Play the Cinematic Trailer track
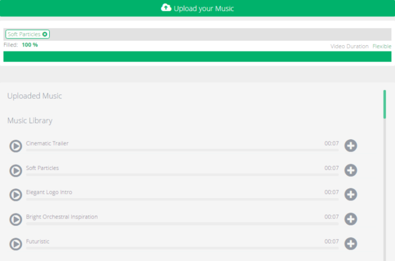The width and height of the screenshot is (395, 261). pos(16,146)
